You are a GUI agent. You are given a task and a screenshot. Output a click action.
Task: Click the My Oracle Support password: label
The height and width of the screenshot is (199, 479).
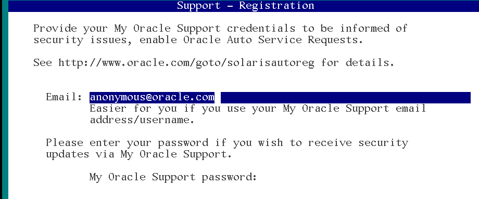click(173, 177)
